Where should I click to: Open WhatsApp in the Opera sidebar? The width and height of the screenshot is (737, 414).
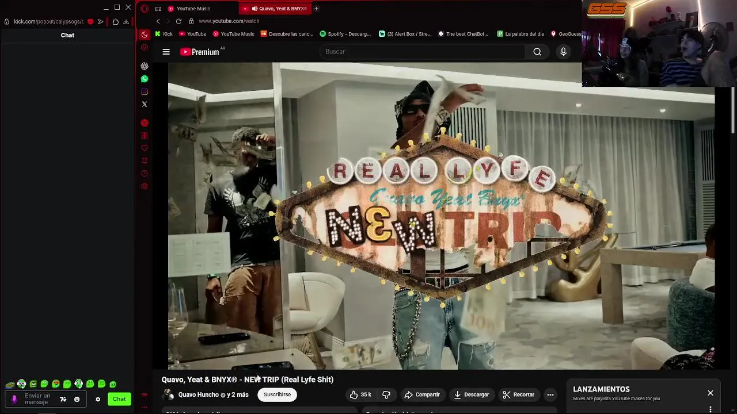[x=145, y=79]
